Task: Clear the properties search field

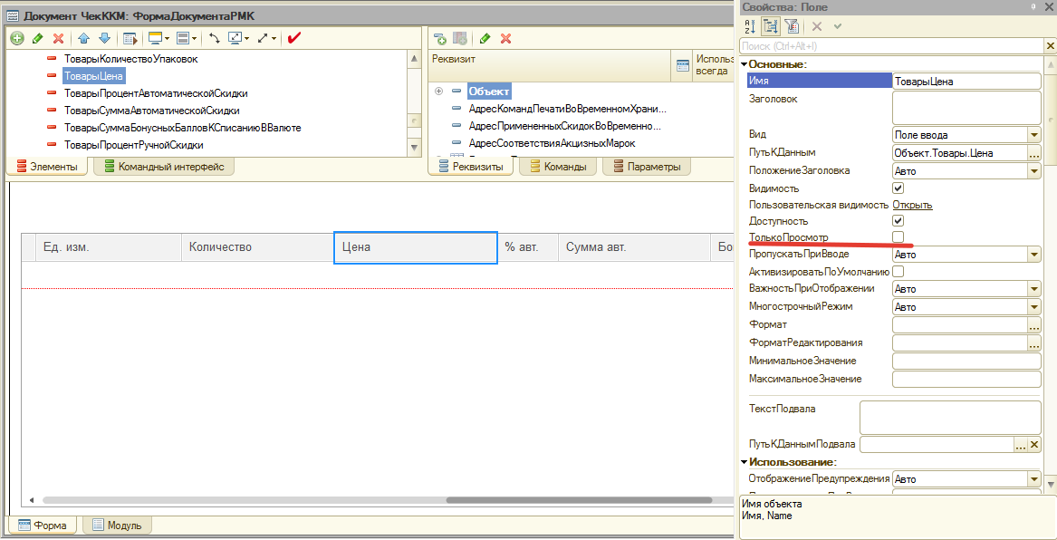Action: (1050, 46)
